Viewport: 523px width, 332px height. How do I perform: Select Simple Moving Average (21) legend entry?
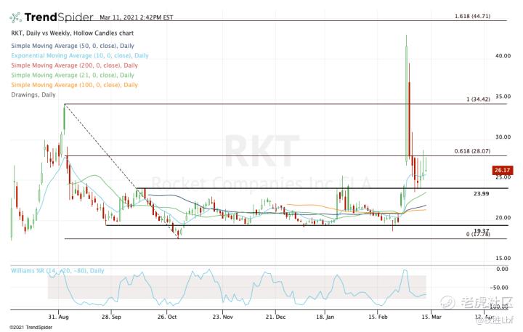click(x=73, y=75)
